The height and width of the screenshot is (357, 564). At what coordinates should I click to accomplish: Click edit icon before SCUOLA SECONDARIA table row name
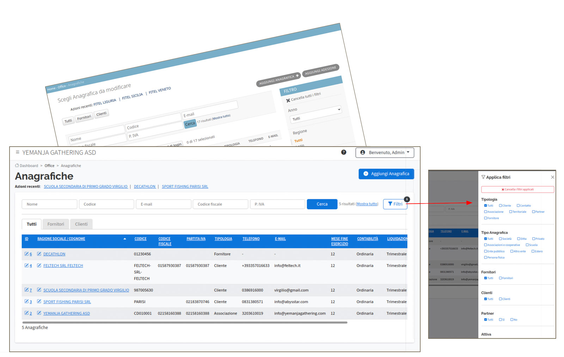coord(39,290)
